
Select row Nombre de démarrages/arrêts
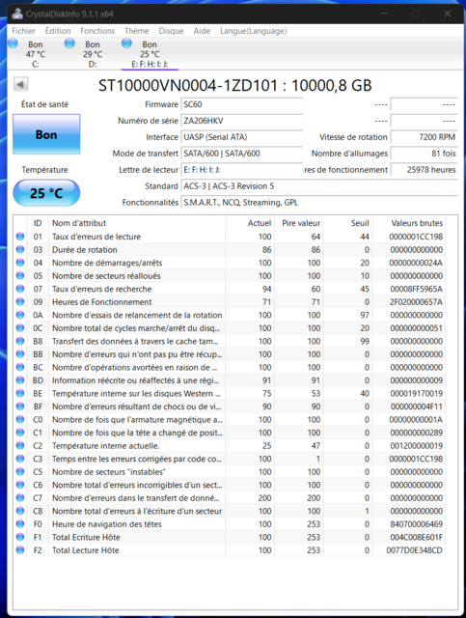pyautogui.click(x=230, y=263)
